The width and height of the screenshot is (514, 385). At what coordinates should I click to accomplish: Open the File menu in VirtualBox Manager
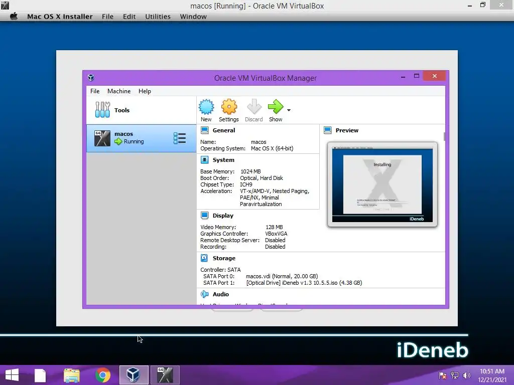(x=95, y=91)
